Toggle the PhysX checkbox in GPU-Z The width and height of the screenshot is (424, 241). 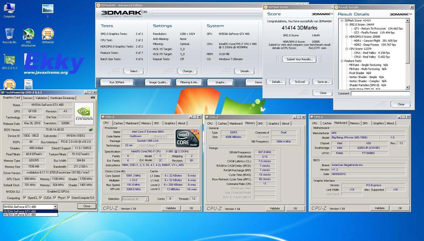tap(55, 198)
